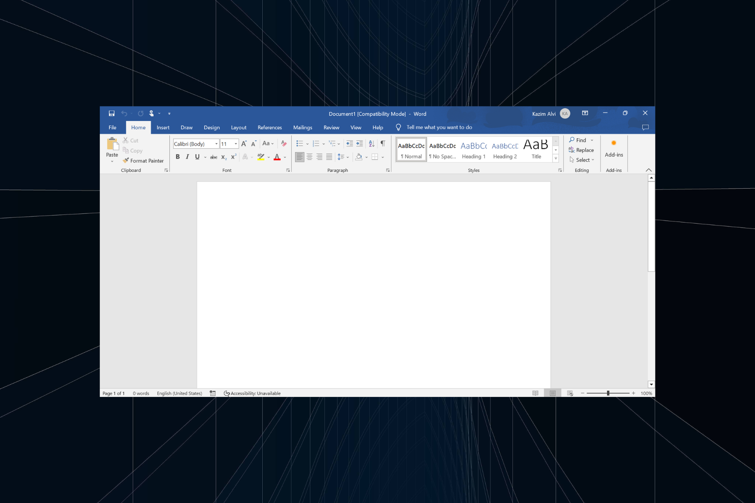The image size is (755, 503).
Task: Click the English (United States) language status
Action: (179, 393)
